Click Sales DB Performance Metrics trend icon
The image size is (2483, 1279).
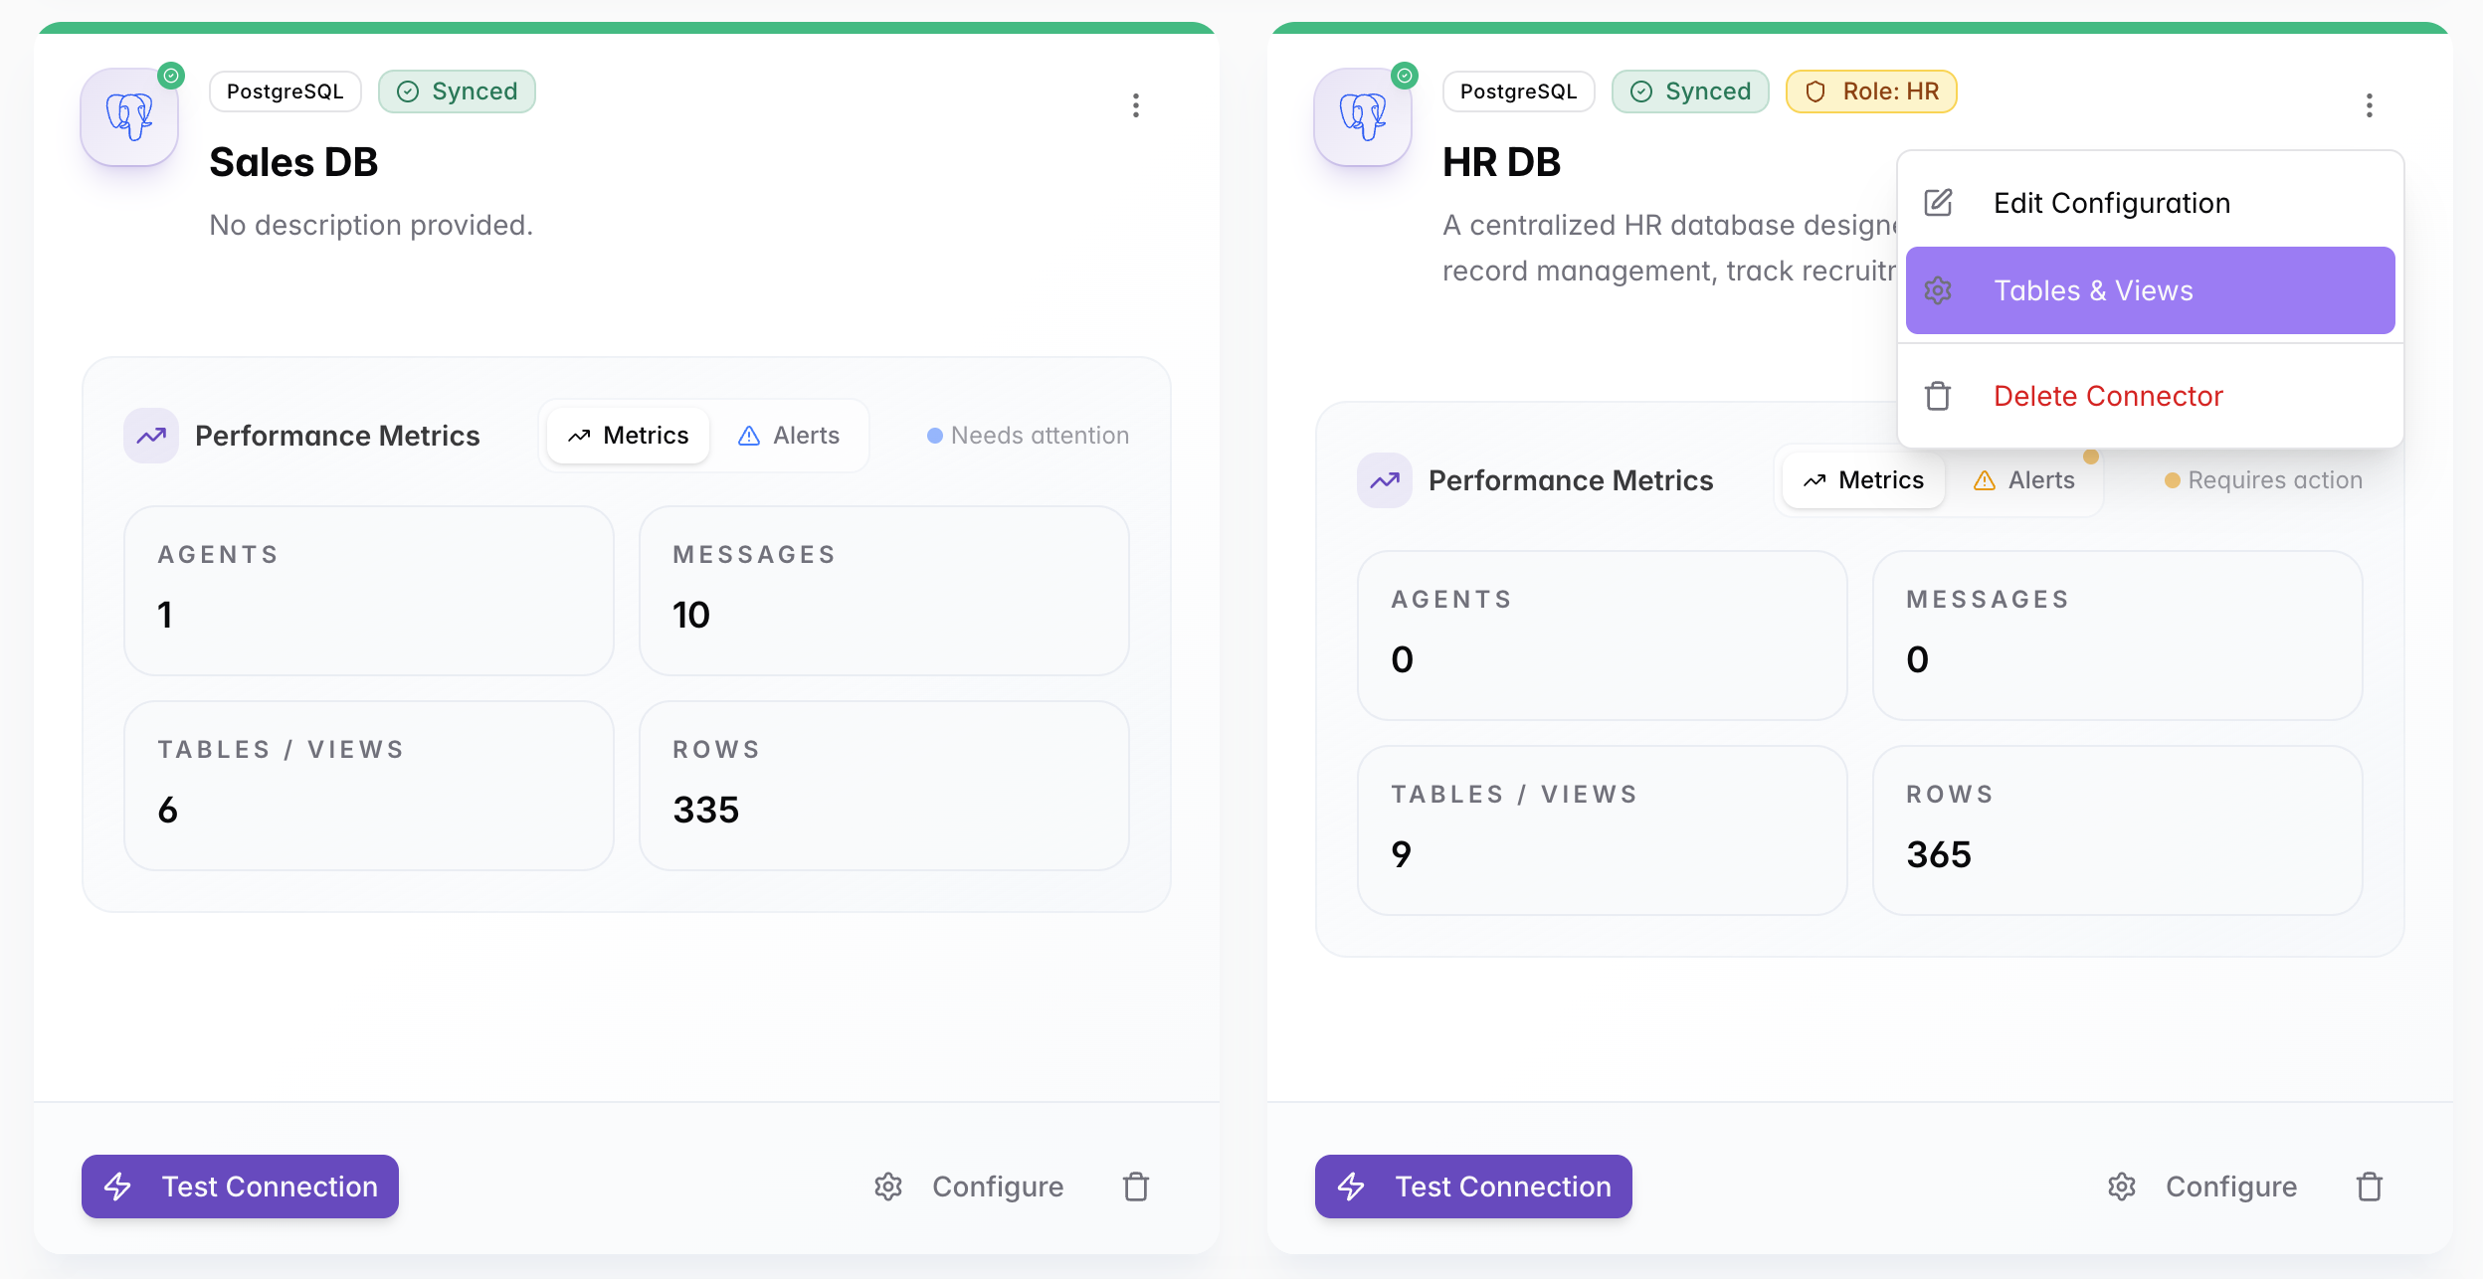pos(151,436)
